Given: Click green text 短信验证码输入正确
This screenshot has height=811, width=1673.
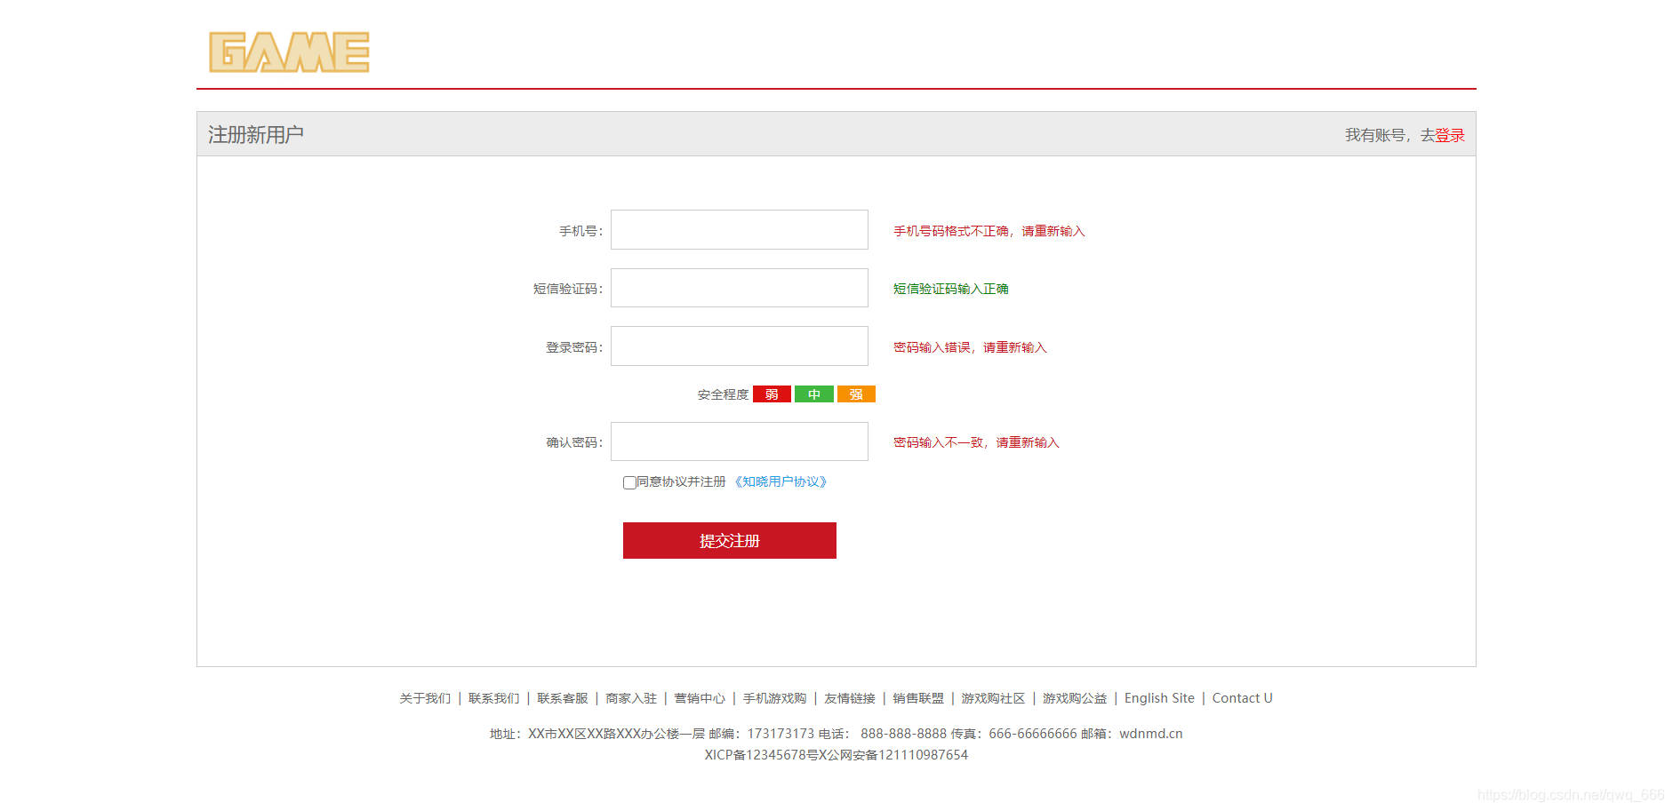Looking at the screenshot, I should click(950, 289).
